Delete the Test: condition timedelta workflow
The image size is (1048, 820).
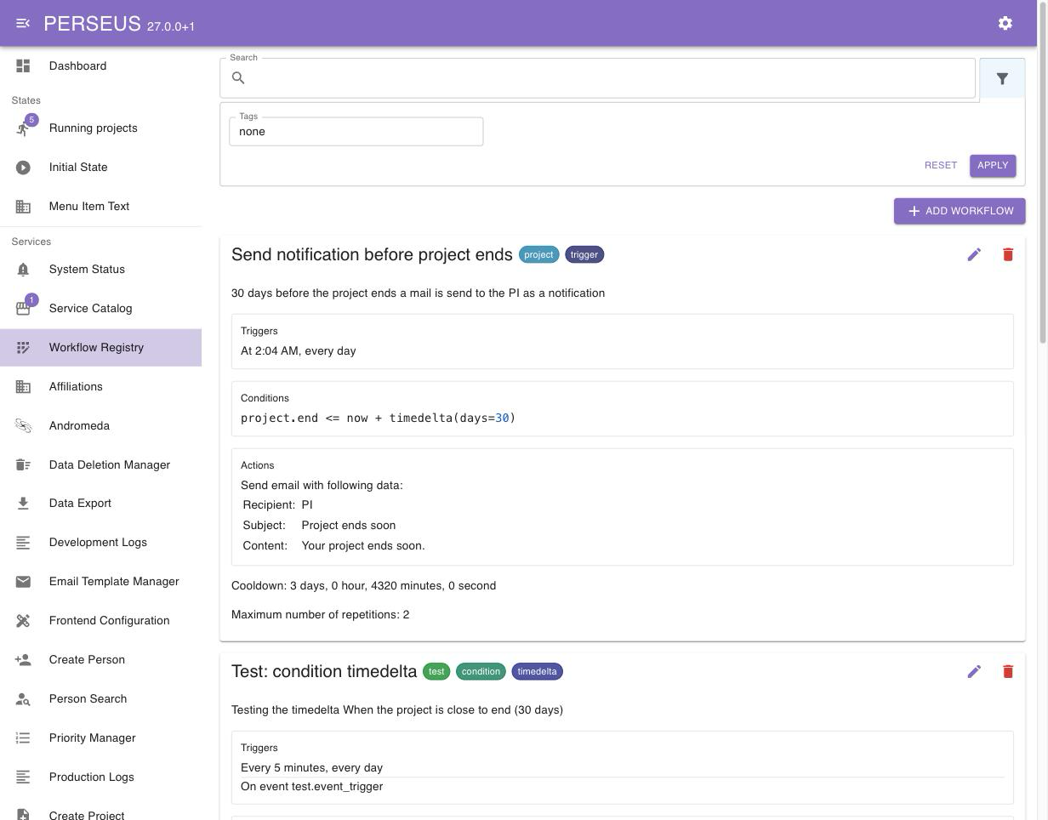pos(1008,671)
